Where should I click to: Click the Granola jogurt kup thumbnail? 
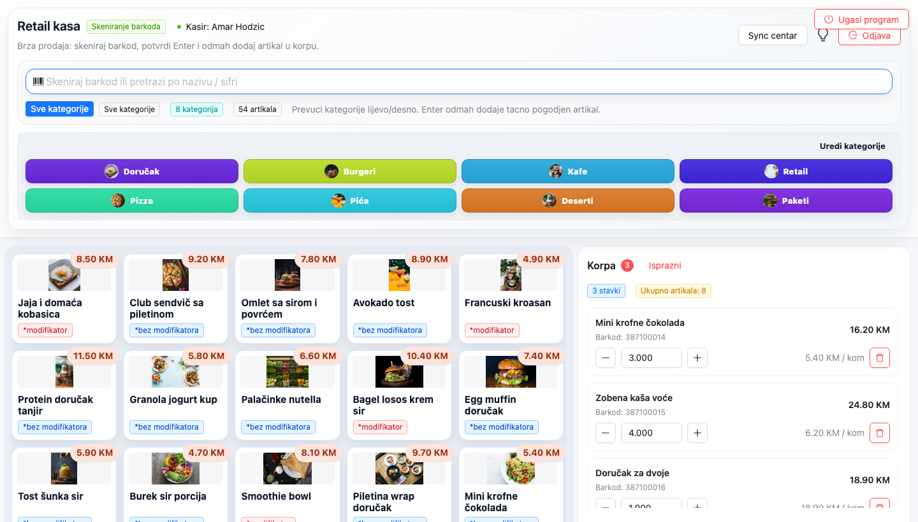[x=176, y=372]
